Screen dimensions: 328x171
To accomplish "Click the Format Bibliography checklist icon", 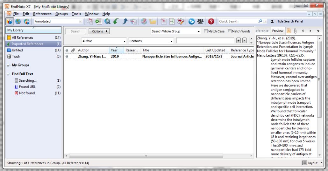I will [x=172, y=21].
